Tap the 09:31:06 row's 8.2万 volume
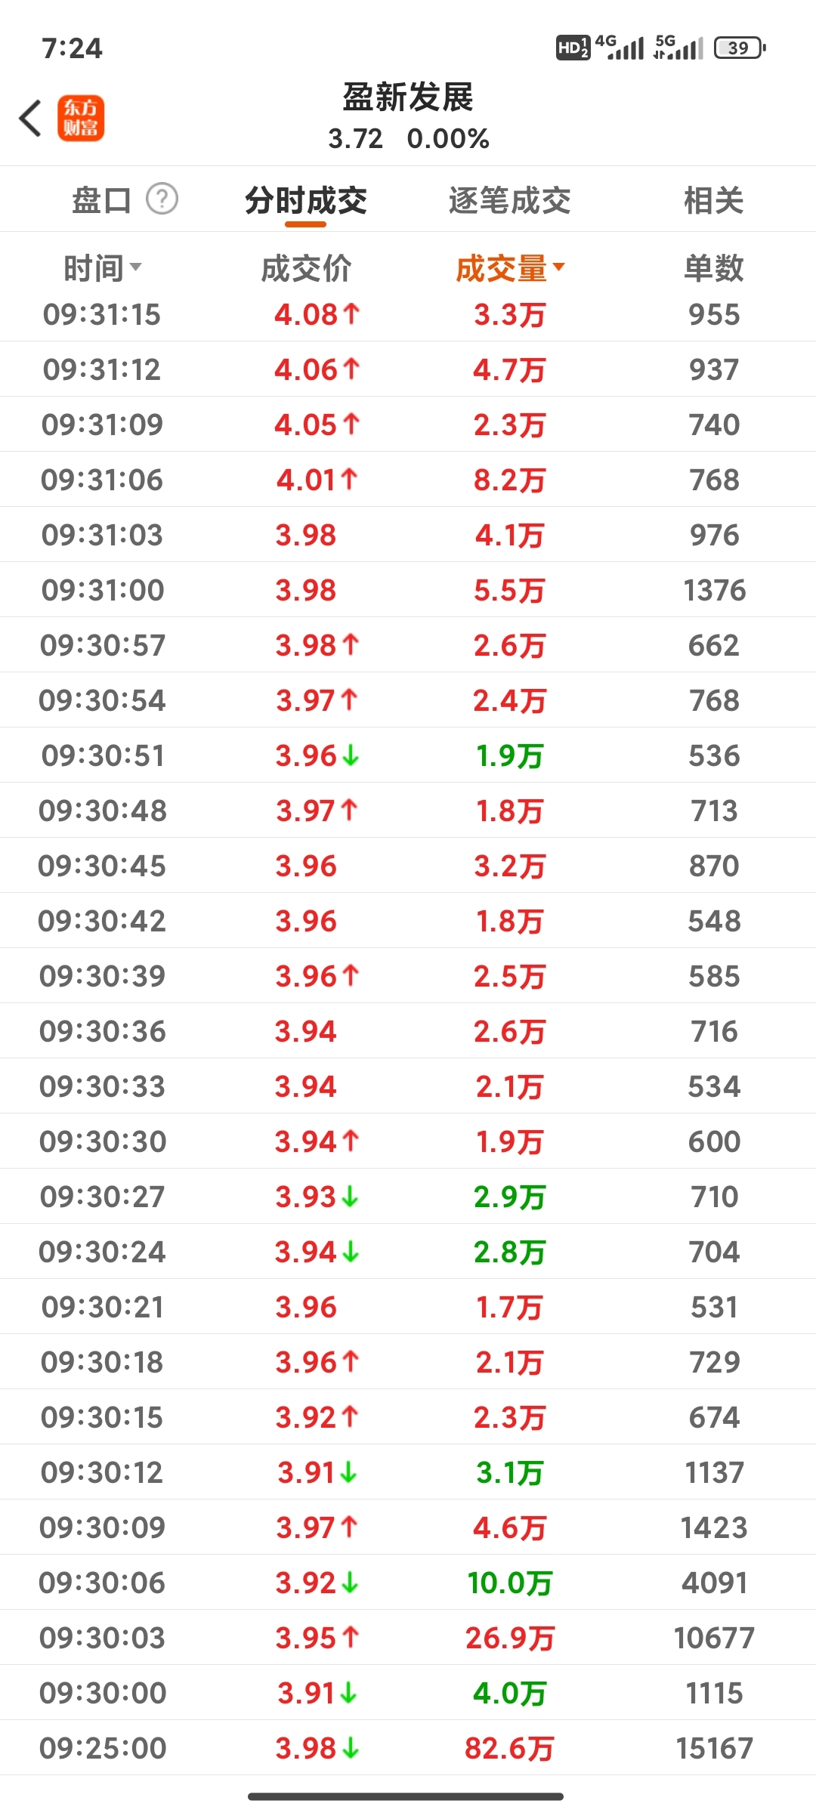Screen dimensions: 816x1813 510,480
